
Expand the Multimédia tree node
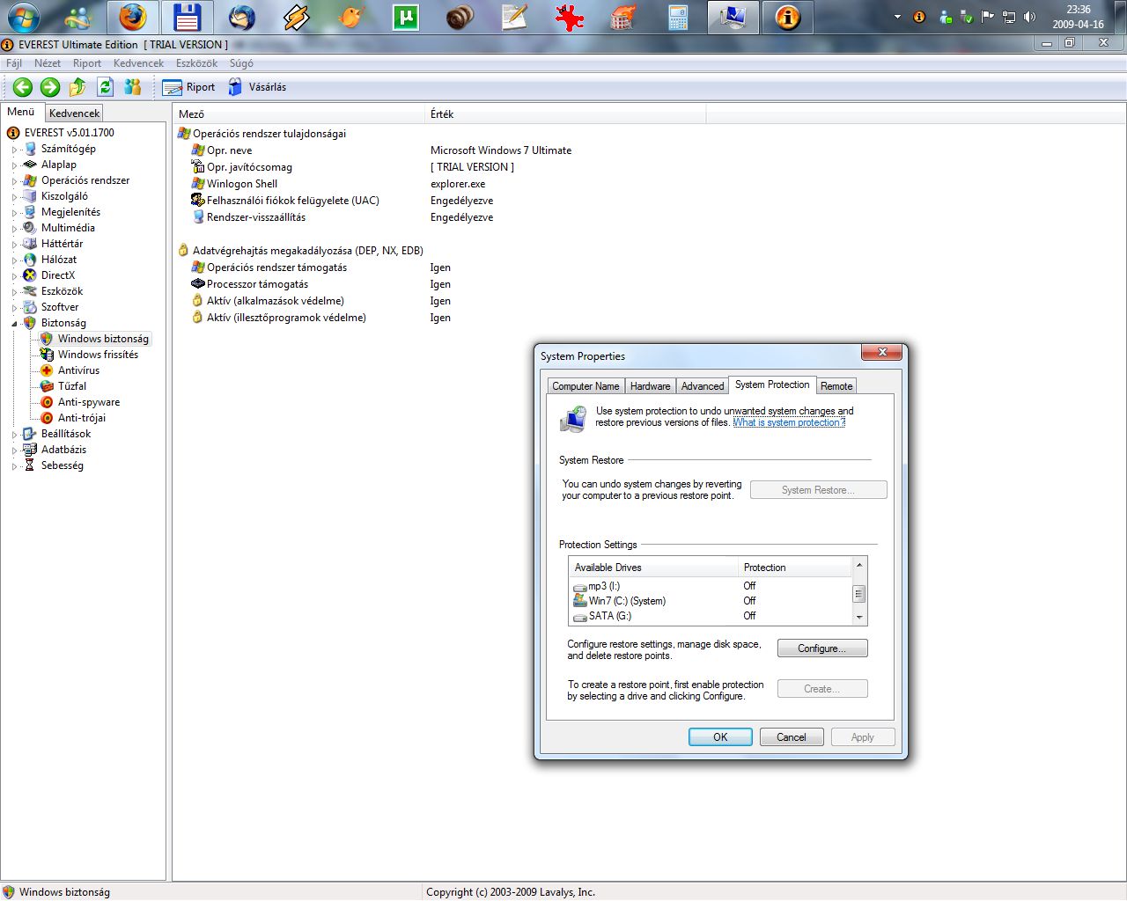coord(14,229)
